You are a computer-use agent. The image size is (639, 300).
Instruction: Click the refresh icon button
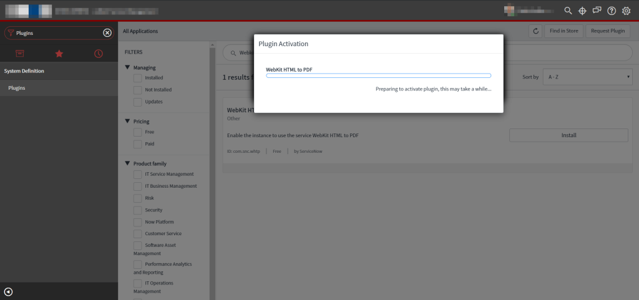(535, 31)
